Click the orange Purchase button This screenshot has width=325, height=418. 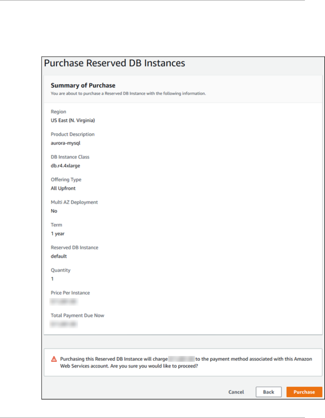(304, 392)
